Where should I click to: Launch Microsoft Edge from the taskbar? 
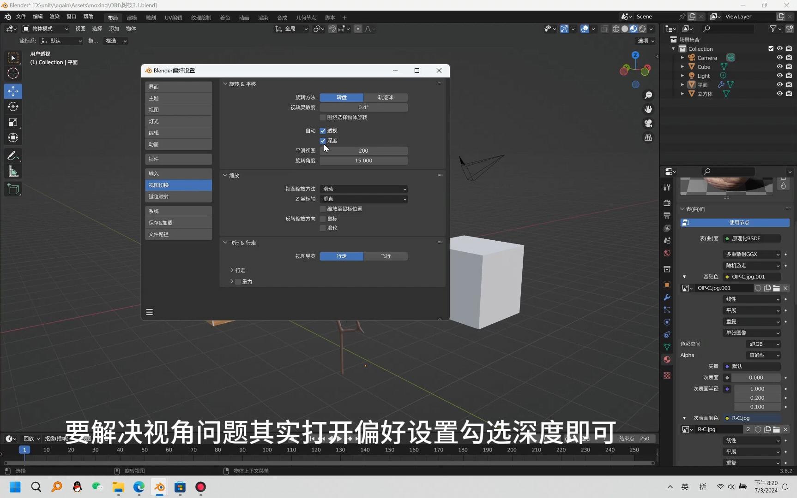coord(139,487)
